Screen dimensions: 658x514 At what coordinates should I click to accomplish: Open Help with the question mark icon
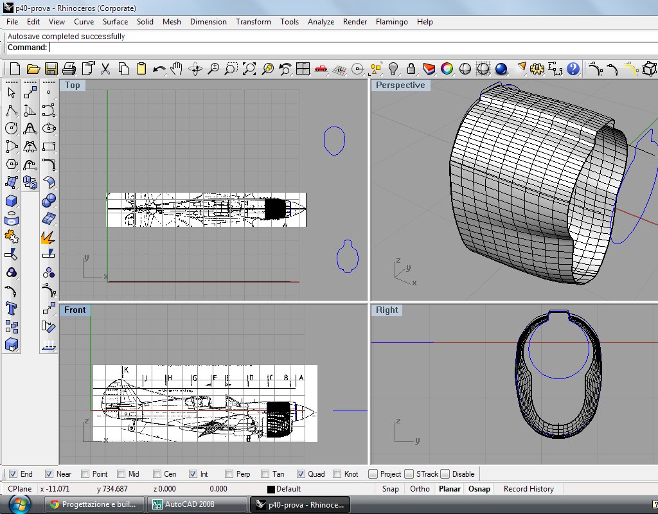click(573, 69)
